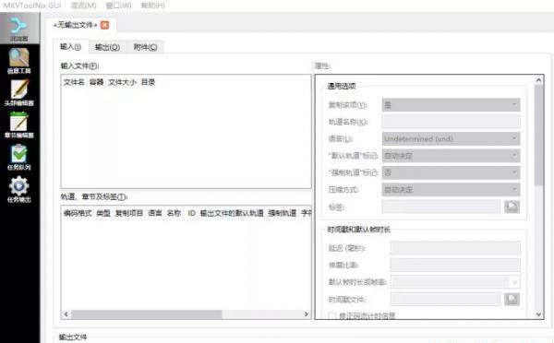Browse for timestamp file (时间戳文件) button
The image size is (554, 343).
pos(512,300)
